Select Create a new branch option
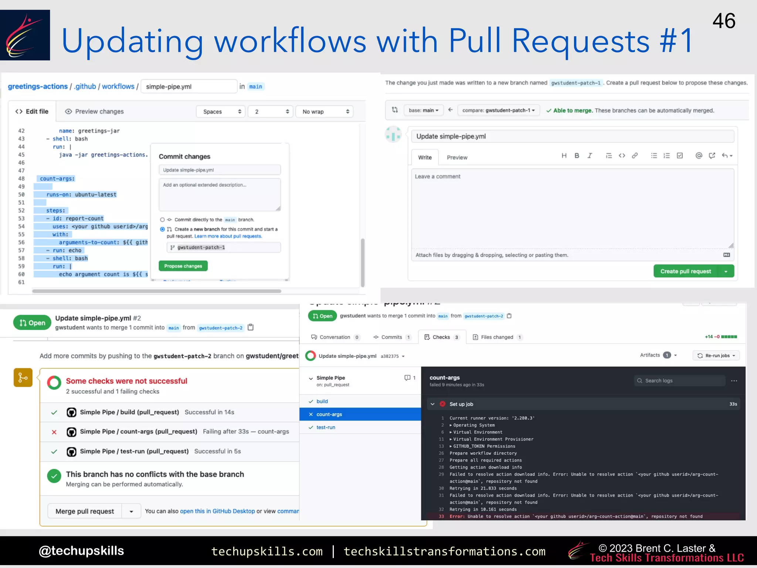Viewport: 757px width, 568px height. [162, 229]
